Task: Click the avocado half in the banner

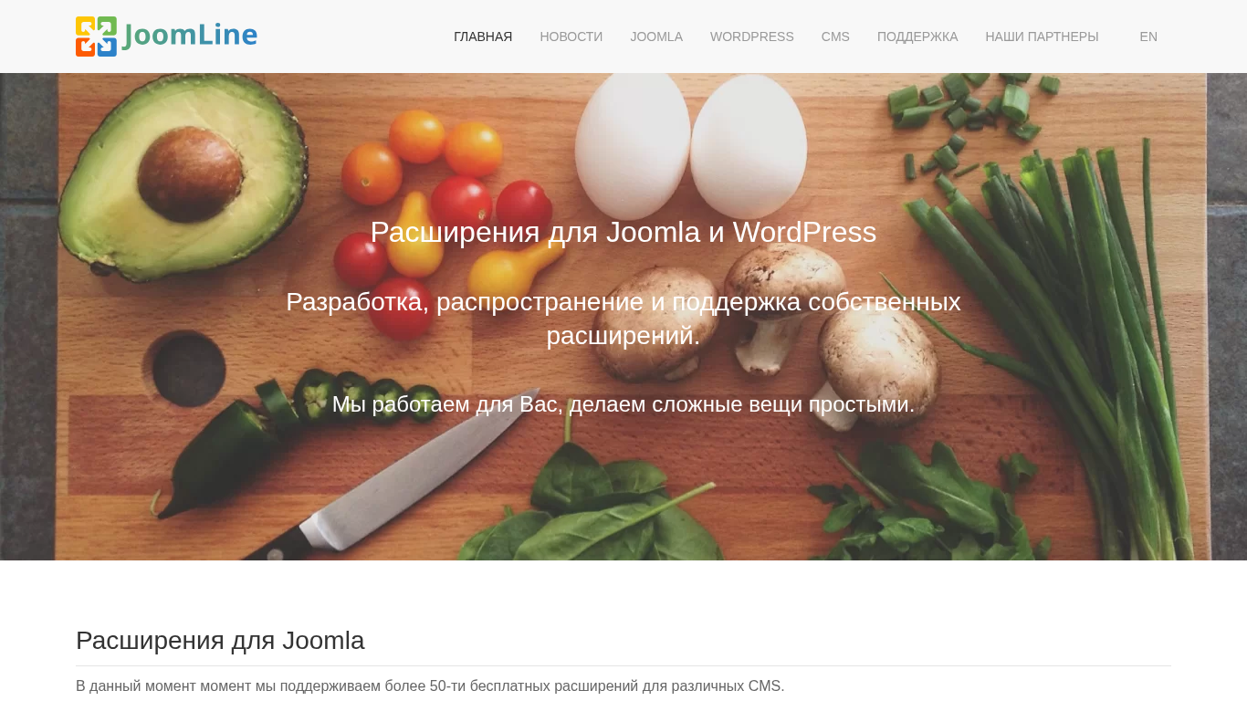Action: (183, 173)
